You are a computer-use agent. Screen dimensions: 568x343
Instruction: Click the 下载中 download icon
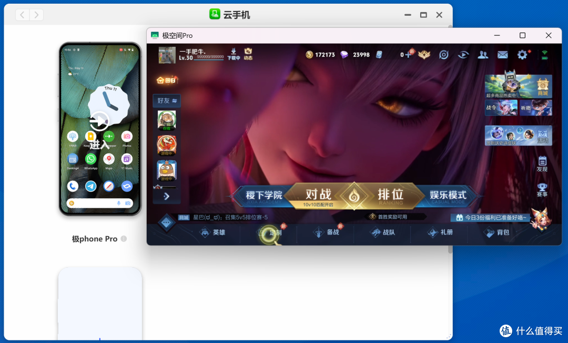[x=234, y=54]
